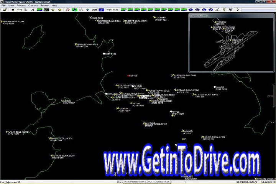Select aircraft KLM641 EHAM-KJFK label

pos(86,45)
